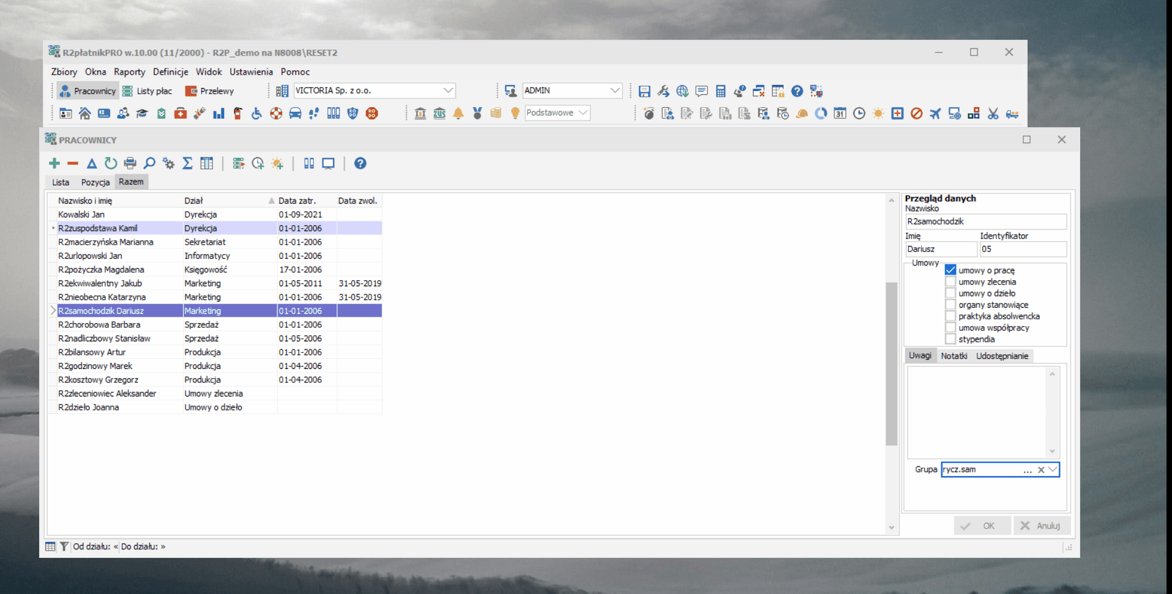Screen dimensions: 1172x594
Task: Enable the 'umowy zlecenia' checkbox
Action: 950,281
